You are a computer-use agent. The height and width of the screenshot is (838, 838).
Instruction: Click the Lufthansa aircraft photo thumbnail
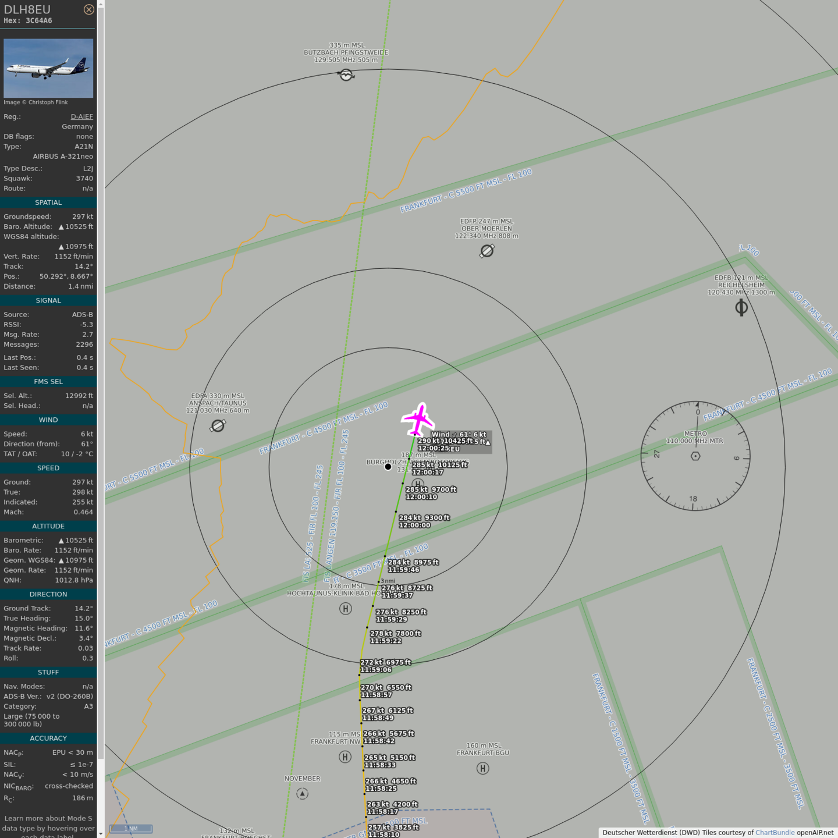click(48, 68)
